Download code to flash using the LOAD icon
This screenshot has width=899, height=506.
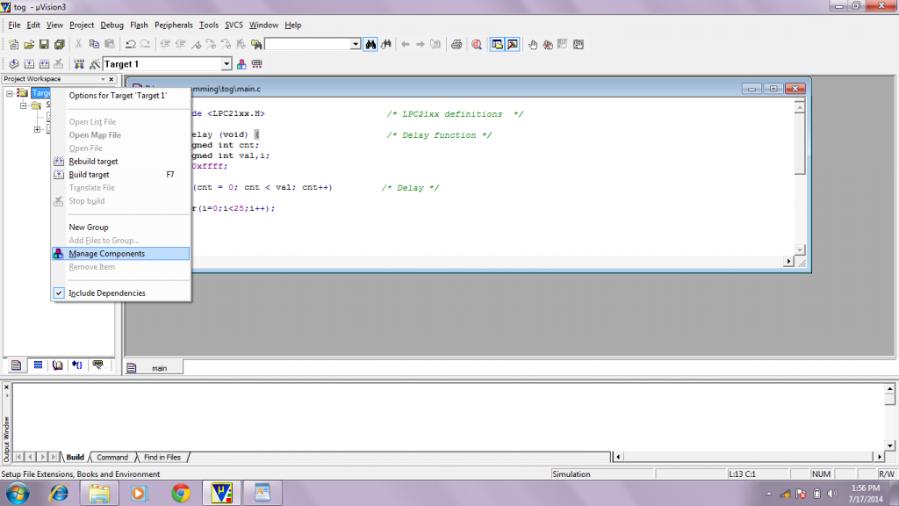tap(78, 63)
